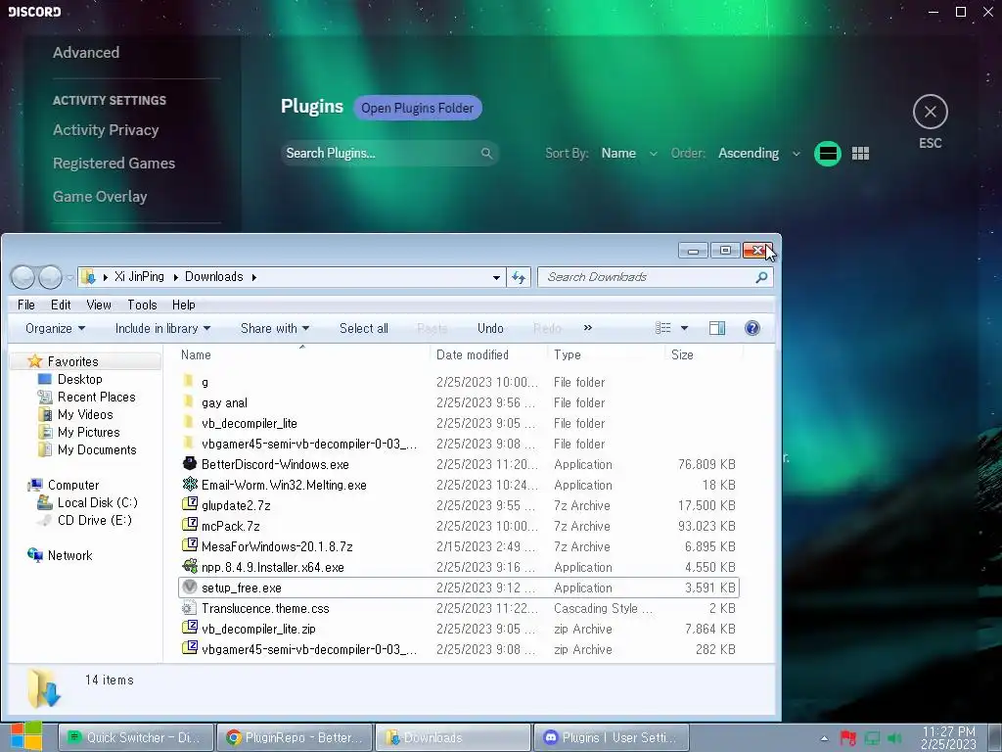Toggle the preview pane
Image resolution: width=1002 pixels, height=752 pixels.
(717, 328)
